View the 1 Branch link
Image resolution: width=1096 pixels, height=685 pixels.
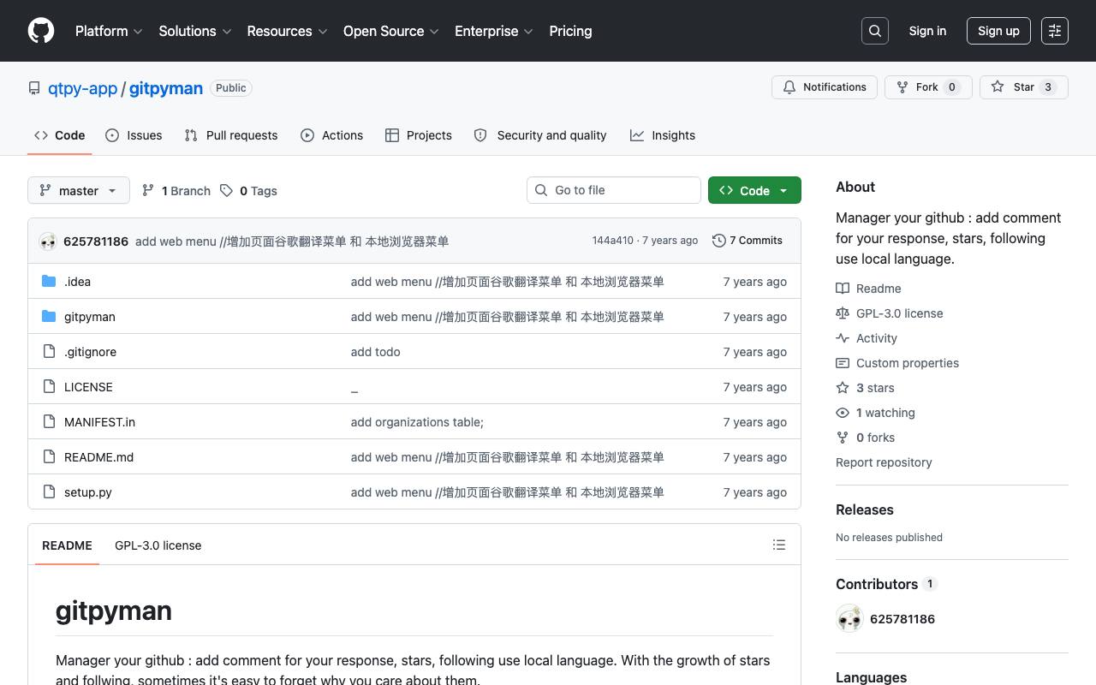(176, 190)
